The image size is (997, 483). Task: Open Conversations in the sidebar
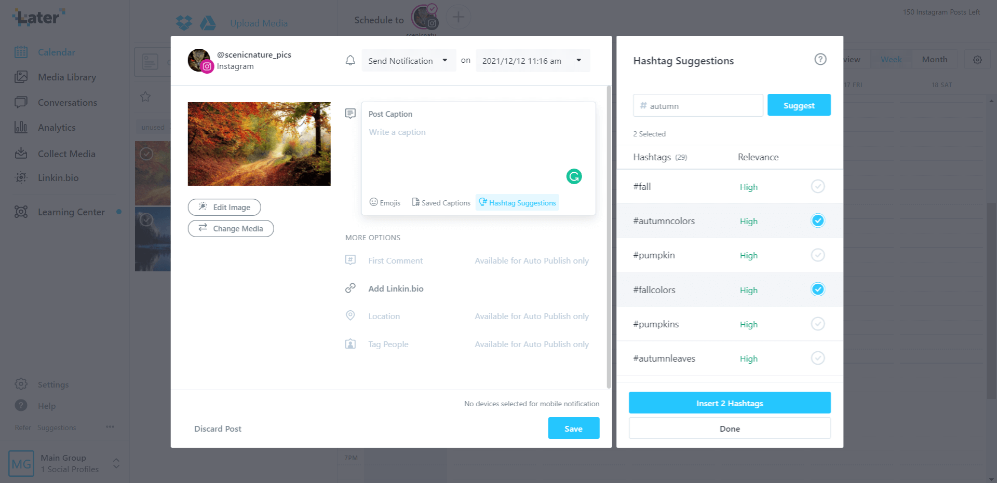coord(67,102)
